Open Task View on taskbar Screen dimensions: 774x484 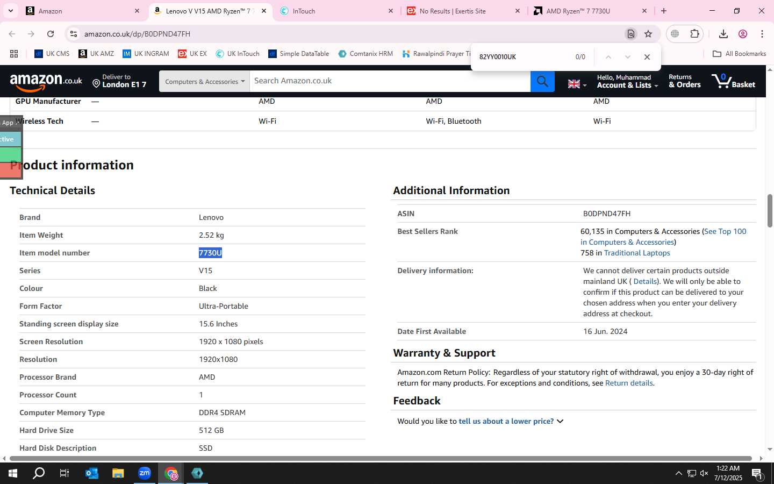tap(64, 473)
